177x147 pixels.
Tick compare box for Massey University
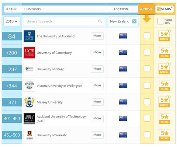click(x=147, y=102)
